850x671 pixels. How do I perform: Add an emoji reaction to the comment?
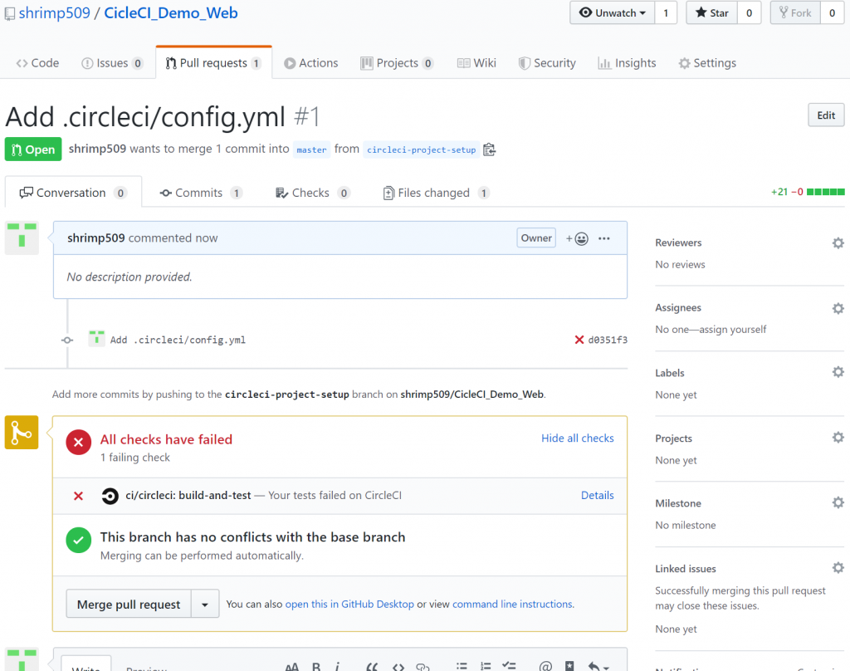[x=577, y=238]
